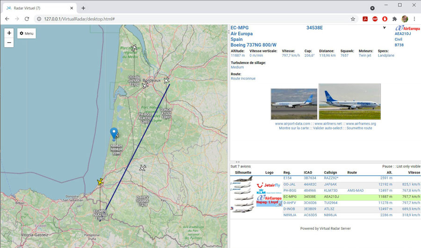Screen dimensions: 421x248
Task: Open Chrome's three-dot menu
Action: 414,19
